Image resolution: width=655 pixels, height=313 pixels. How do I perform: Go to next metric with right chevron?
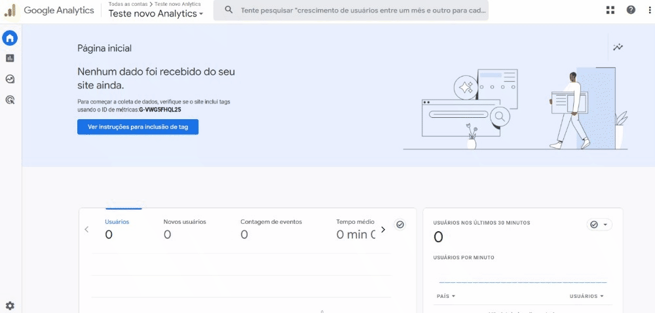click(383, 229)
